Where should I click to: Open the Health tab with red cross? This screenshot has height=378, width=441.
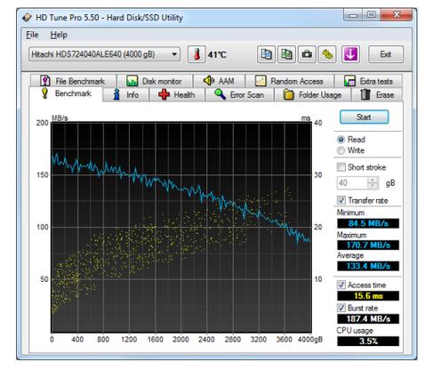(x=177, y=95)
